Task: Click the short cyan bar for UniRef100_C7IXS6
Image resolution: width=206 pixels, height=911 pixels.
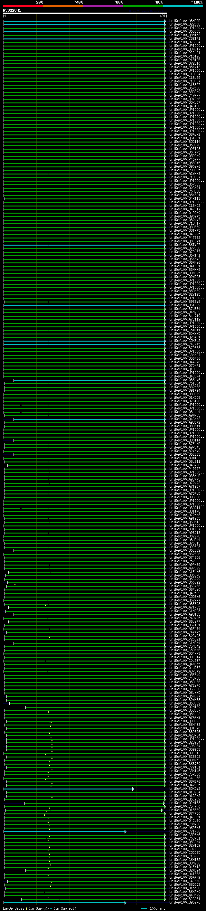Action: pos(65,832)
